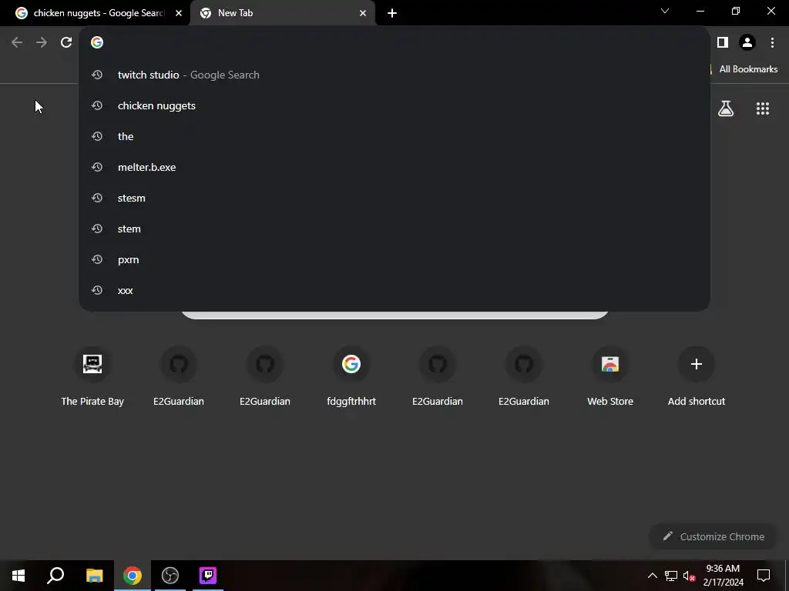Open the network tray icon
789x591 pixels.
point(671,576)
